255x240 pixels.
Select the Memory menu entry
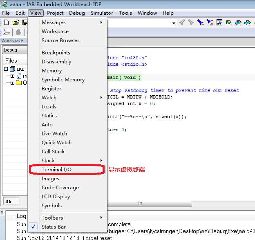click(67, 70)
